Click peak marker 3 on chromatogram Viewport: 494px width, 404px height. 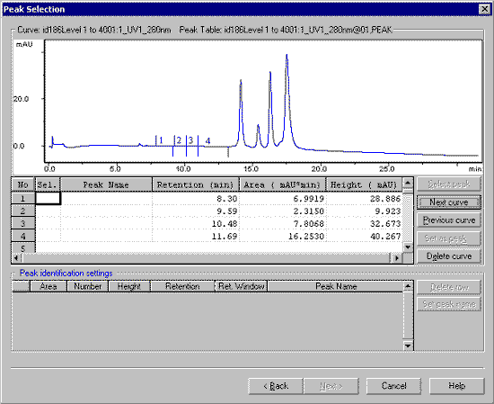pyautogui.click(x=190, y=140)
